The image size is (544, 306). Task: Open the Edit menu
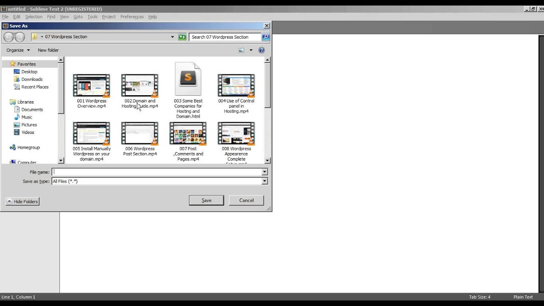17,17
